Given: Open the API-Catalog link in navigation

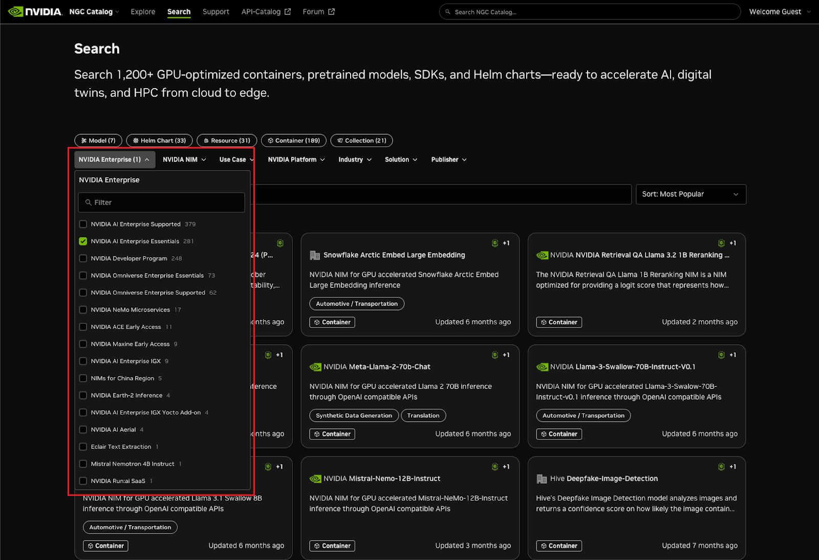Looking at the screenshot, I should (266, 12).
